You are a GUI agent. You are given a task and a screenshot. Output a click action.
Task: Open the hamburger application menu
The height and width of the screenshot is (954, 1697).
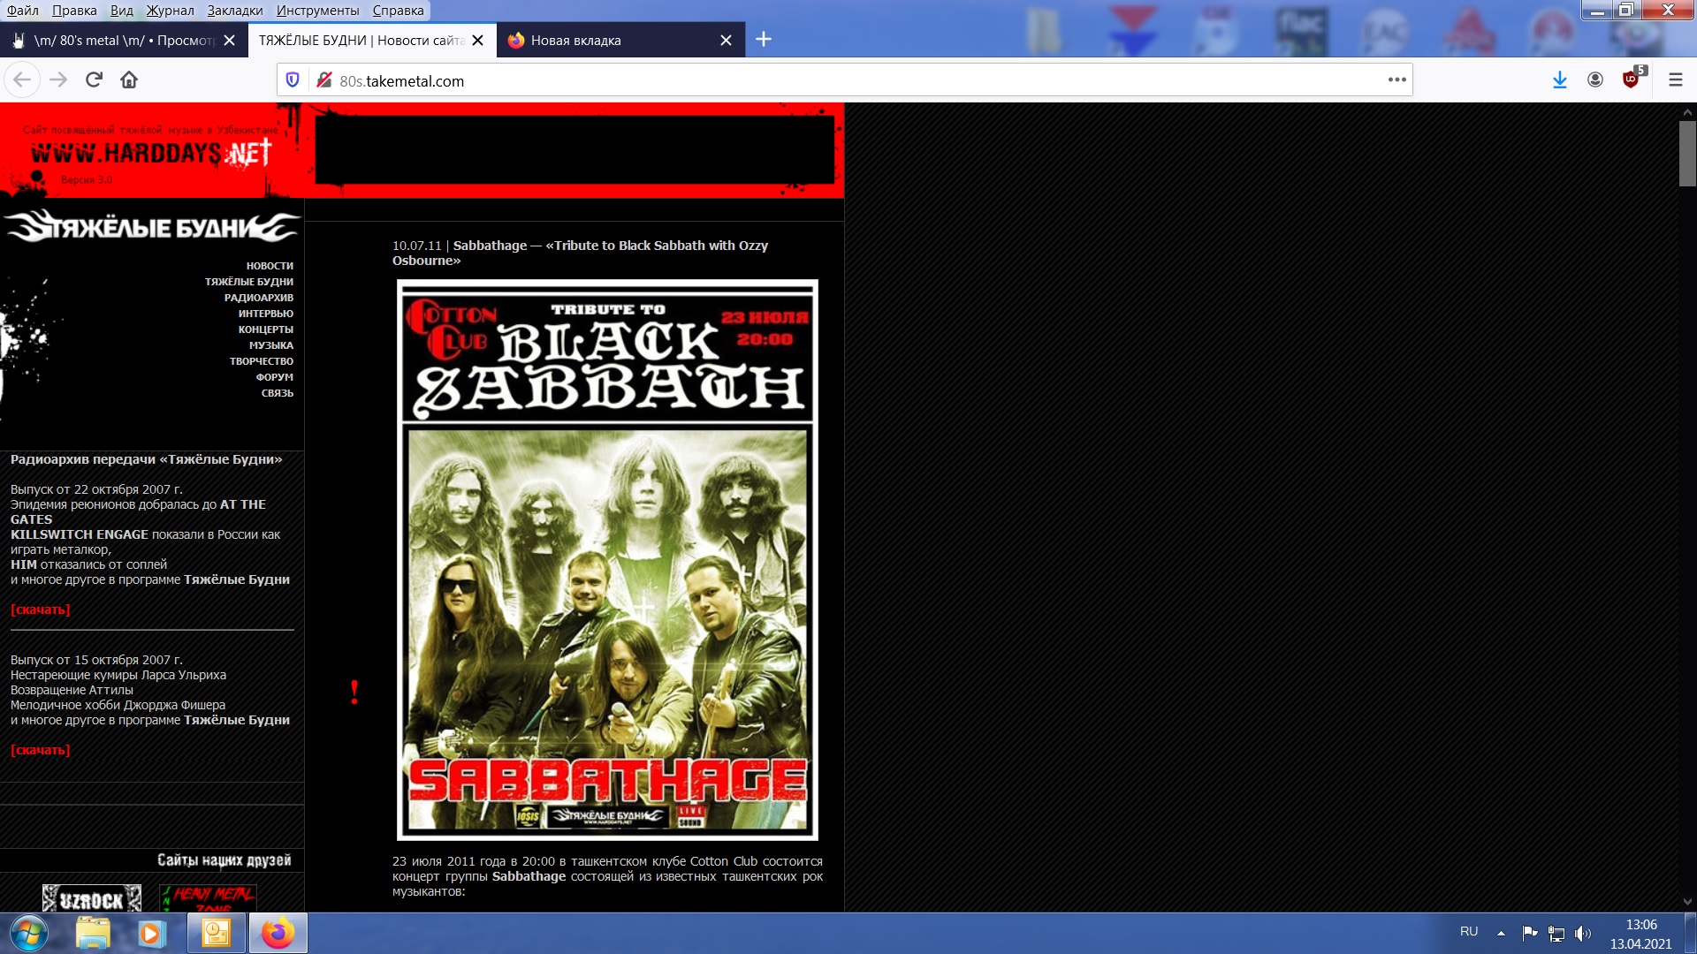tap(1675, 80)
